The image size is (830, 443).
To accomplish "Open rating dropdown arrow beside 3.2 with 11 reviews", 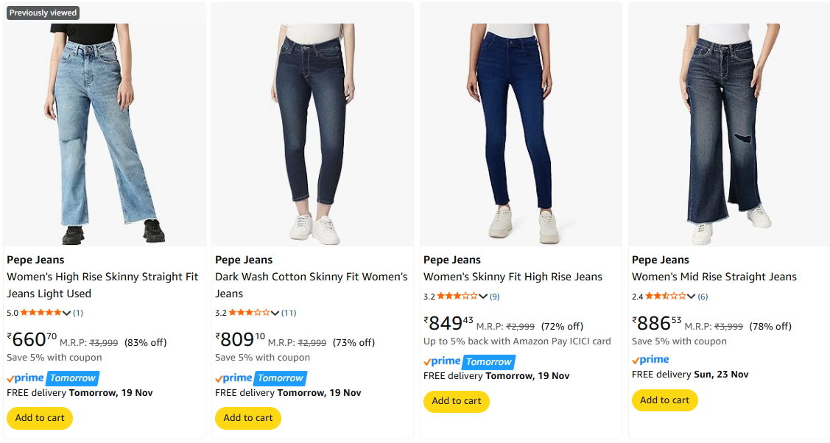I will (275, 313).
